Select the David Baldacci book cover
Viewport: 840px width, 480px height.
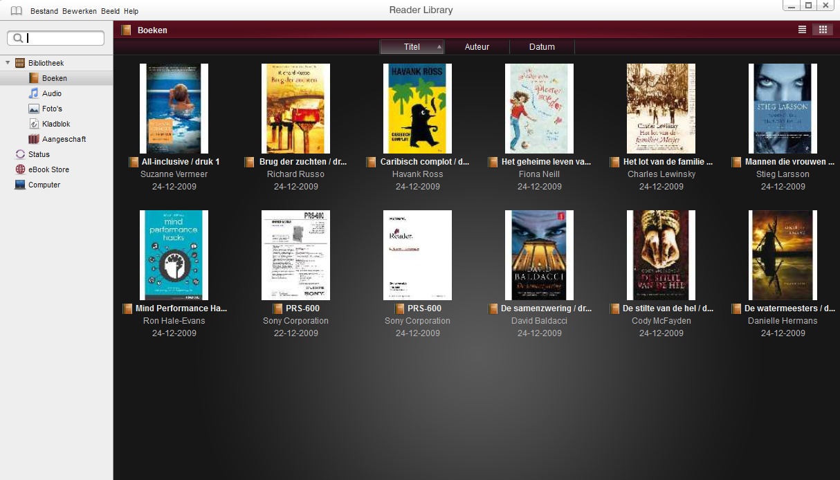(539, 255)
